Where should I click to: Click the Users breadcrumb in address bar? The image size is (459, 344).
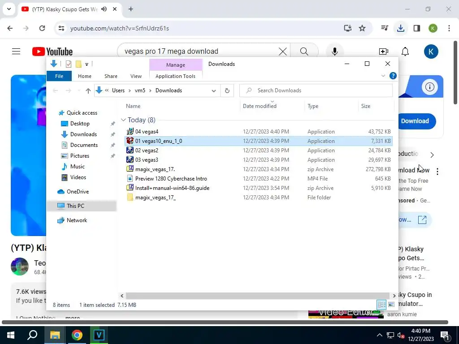118,90
